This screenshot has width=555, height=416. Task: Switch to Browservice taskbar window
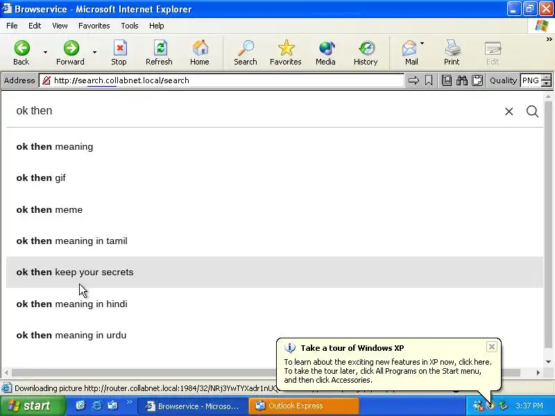coord(191,406)
